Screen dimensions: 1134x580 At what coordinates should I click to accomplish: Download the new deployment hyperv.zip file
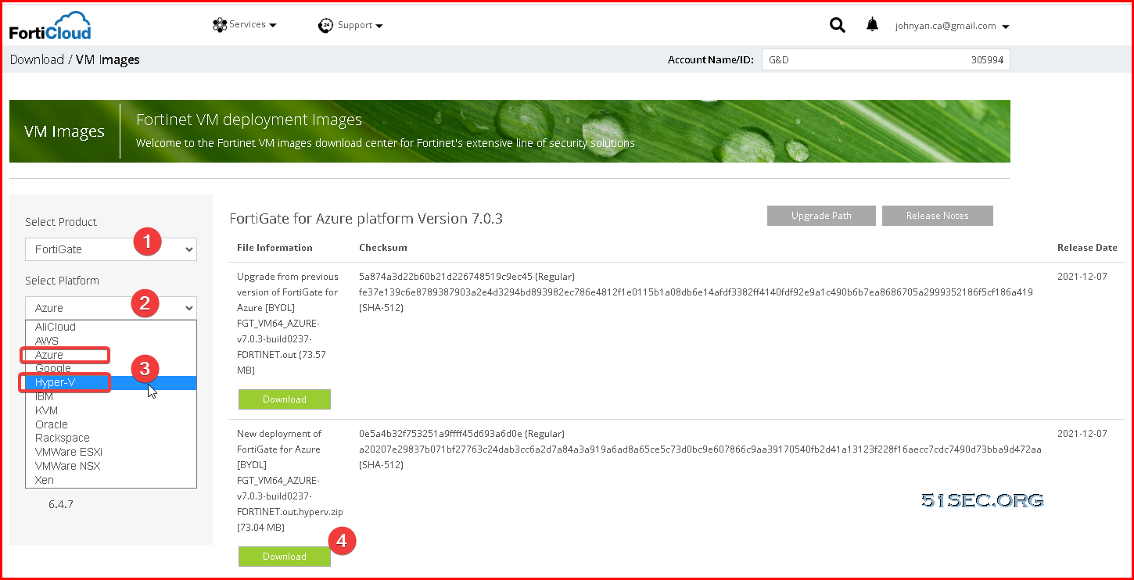point(285,557)
